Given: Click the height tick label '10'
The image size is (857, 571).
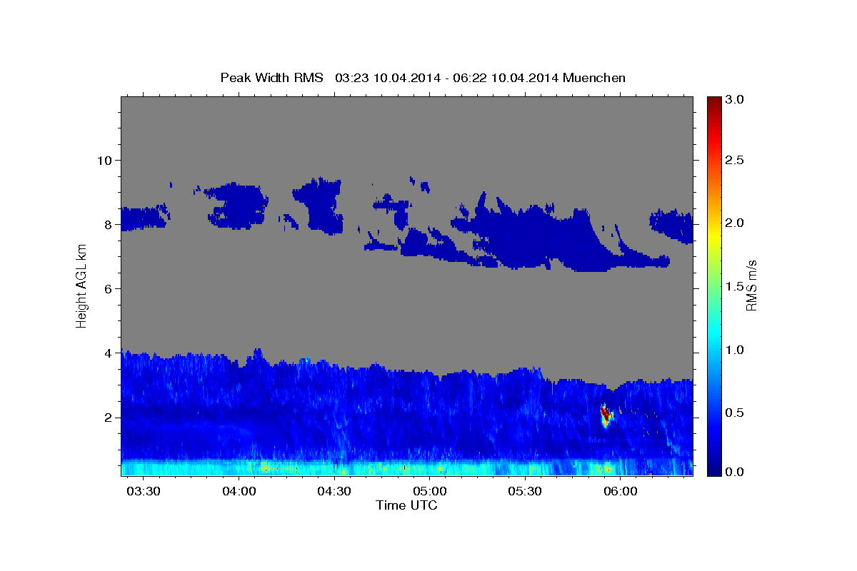Looking at the screenshot, I should click(x=104, y=160).
